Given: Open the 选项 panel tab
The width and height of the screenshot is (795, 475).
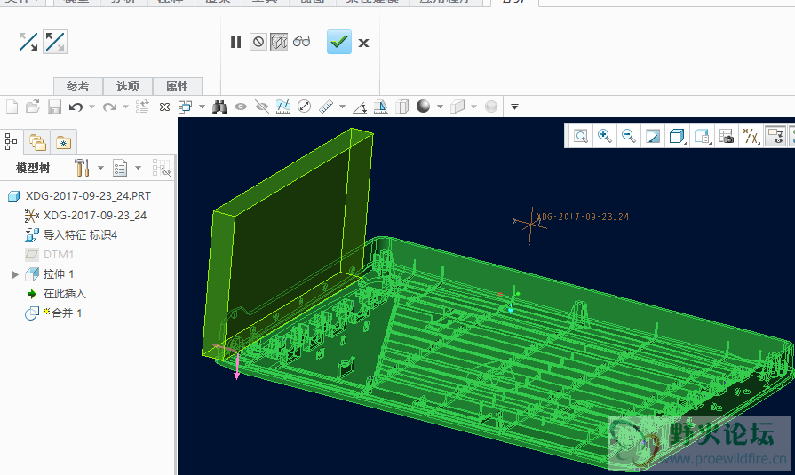Looking at the screenshot, I should (x=127, y=86).
